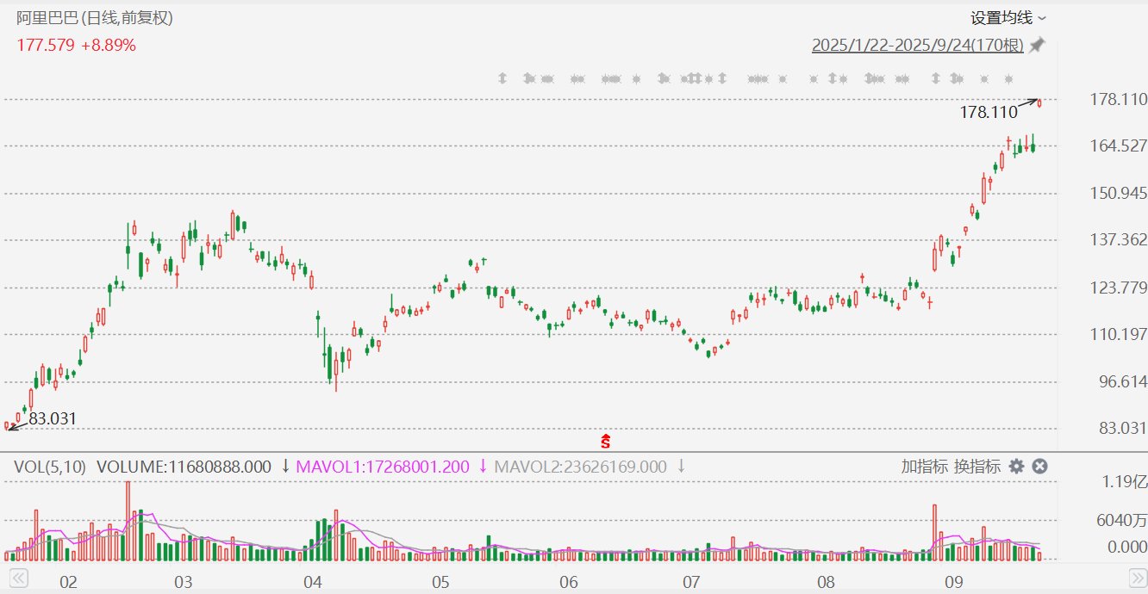
Task: Click the 04 month label on the timeline
Action: (312, 582)
